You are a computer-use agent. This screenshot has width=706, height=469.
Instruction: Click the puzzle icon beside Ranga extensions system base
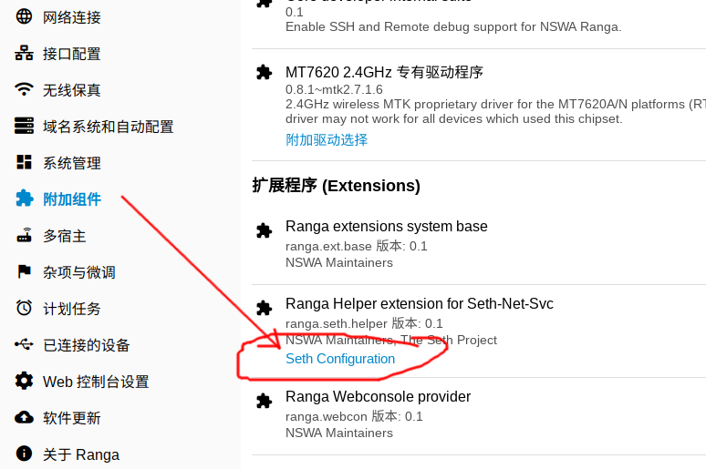click(x=264, y=230)
